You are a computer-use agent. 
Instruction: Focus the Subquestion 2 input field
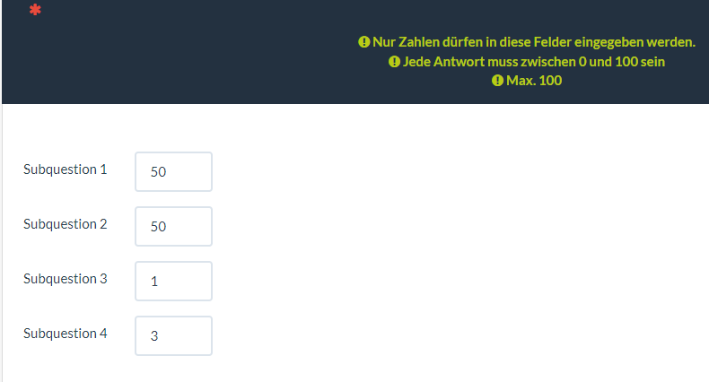(x=173, y=226)
